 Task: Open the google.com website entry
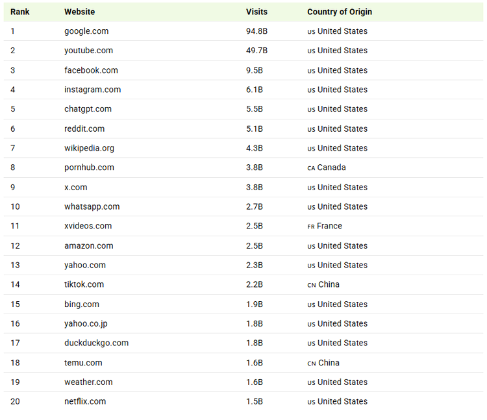pos(86,31)
